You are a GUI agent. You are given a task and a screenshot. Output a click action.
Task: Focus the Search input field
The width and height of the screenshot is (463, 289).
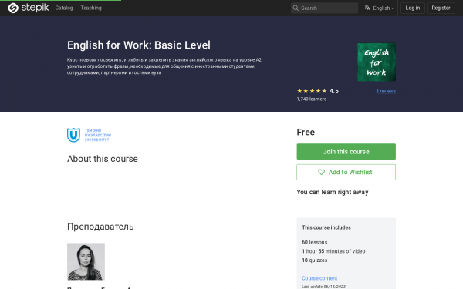(x=324, y=8)
